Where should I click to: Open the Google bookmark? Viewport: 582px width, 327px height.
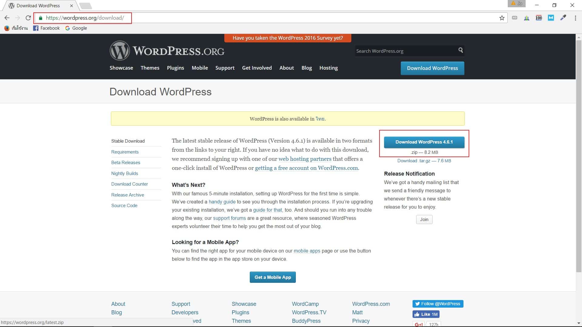coord(76,28)
